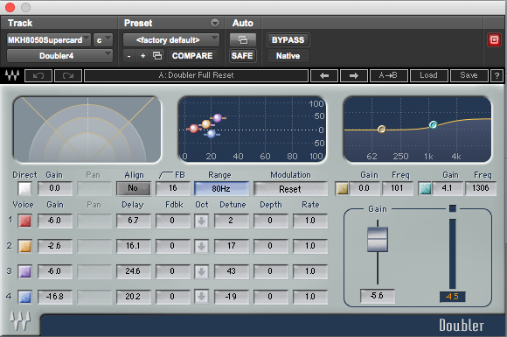The width and height of the screenshot is (507, 337).
Task: Open Range selector showing 80Hz
Action: pyautogui.click(x=221, y=188)
